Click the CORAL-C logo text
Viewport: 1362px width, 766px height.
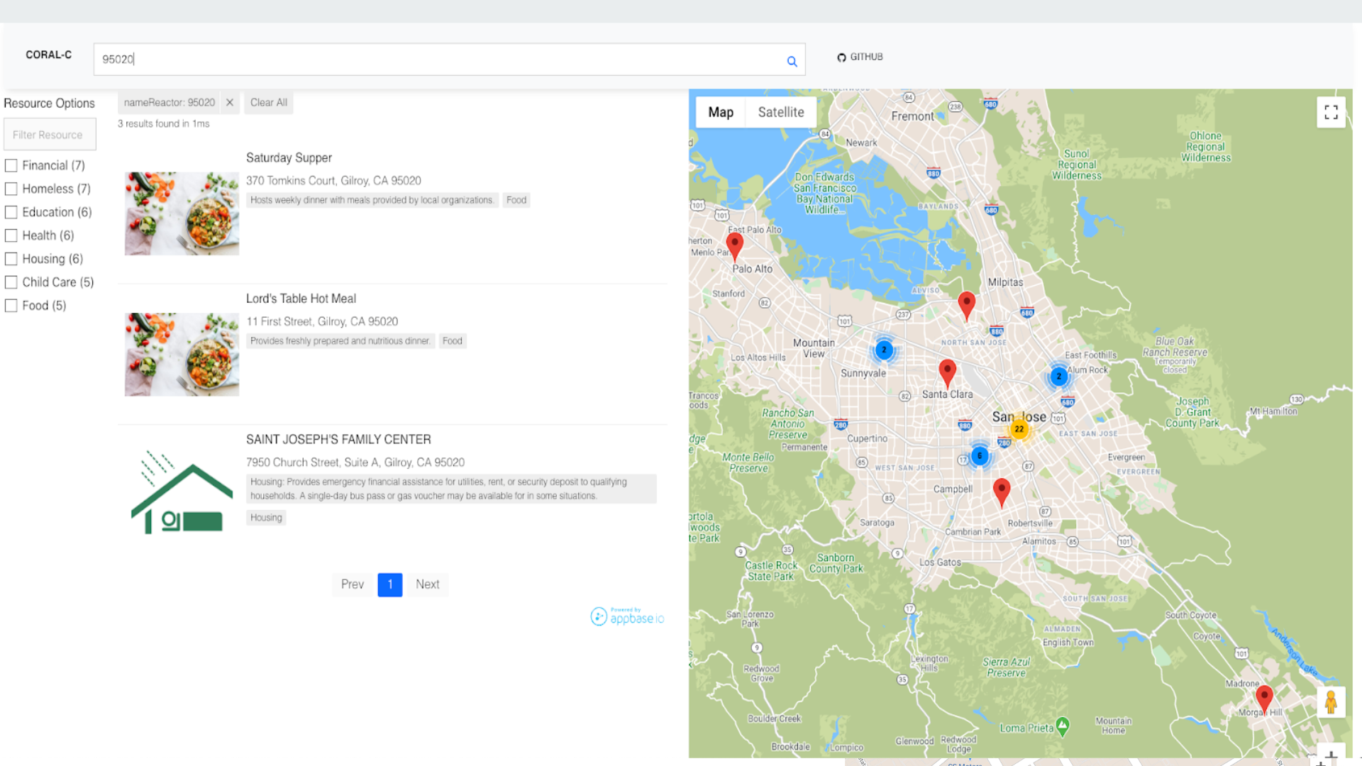48,55
